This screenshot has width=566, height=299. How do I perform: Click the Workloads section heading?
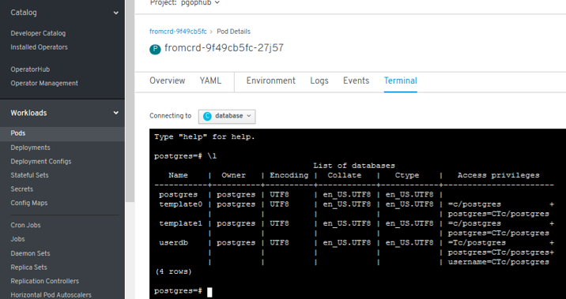28,113
